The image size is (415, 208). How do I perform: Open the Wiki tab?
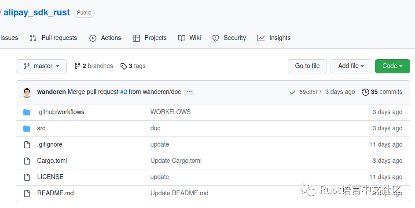point(190,38)
